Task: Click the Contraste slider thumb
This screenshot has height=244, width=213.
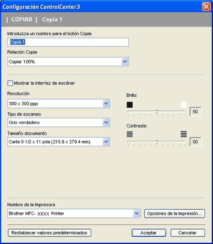Action: 157,142
